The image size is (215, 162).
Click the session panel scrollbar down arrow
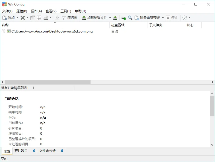click(212, 145)
